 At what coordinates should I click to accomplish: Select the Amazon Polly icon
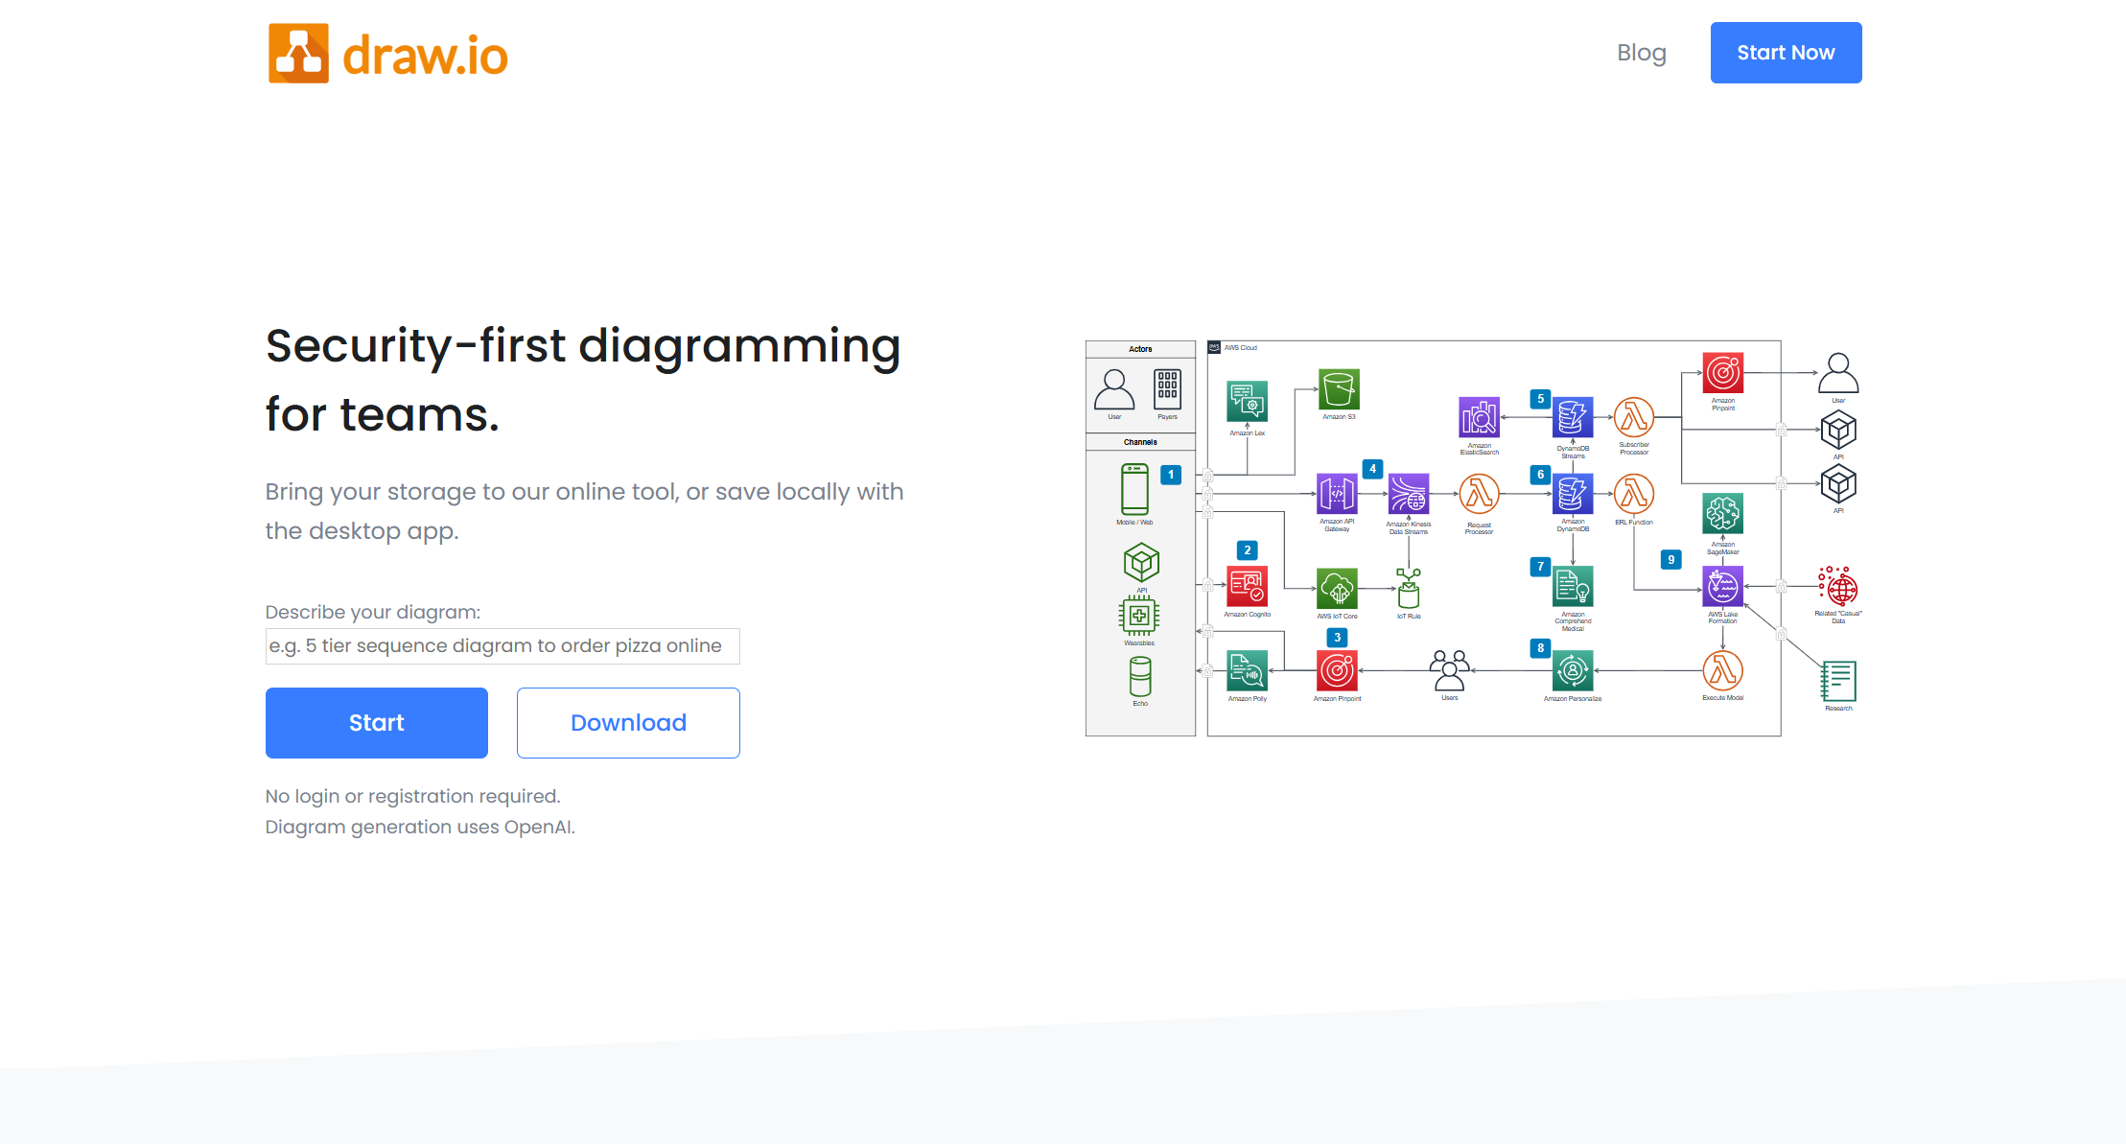pos(1247,670)
